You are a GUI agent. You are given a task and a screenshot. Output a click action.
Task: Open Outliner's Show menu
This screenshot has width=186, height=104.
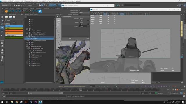tap(32, 15)
